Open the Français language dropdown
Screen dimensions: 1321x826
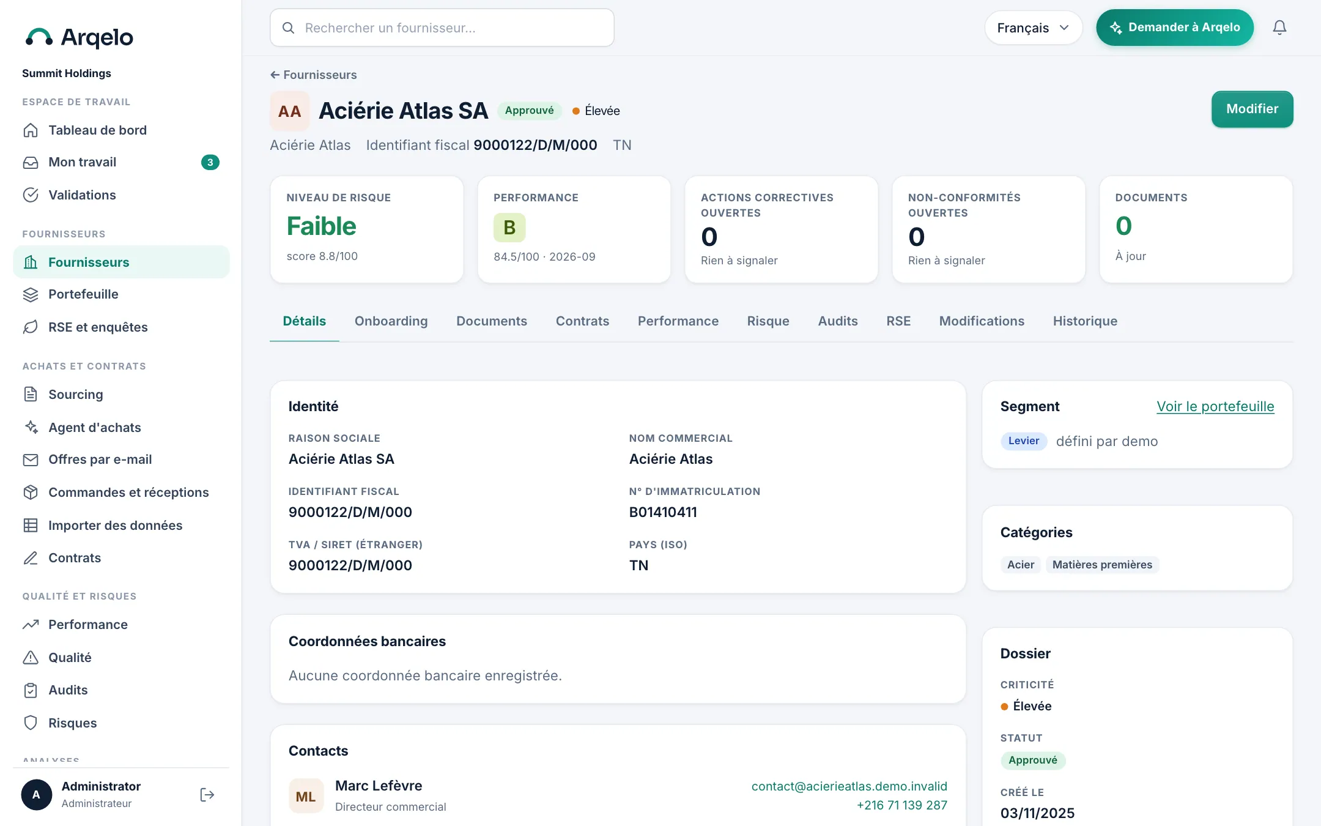(1033, 28)
